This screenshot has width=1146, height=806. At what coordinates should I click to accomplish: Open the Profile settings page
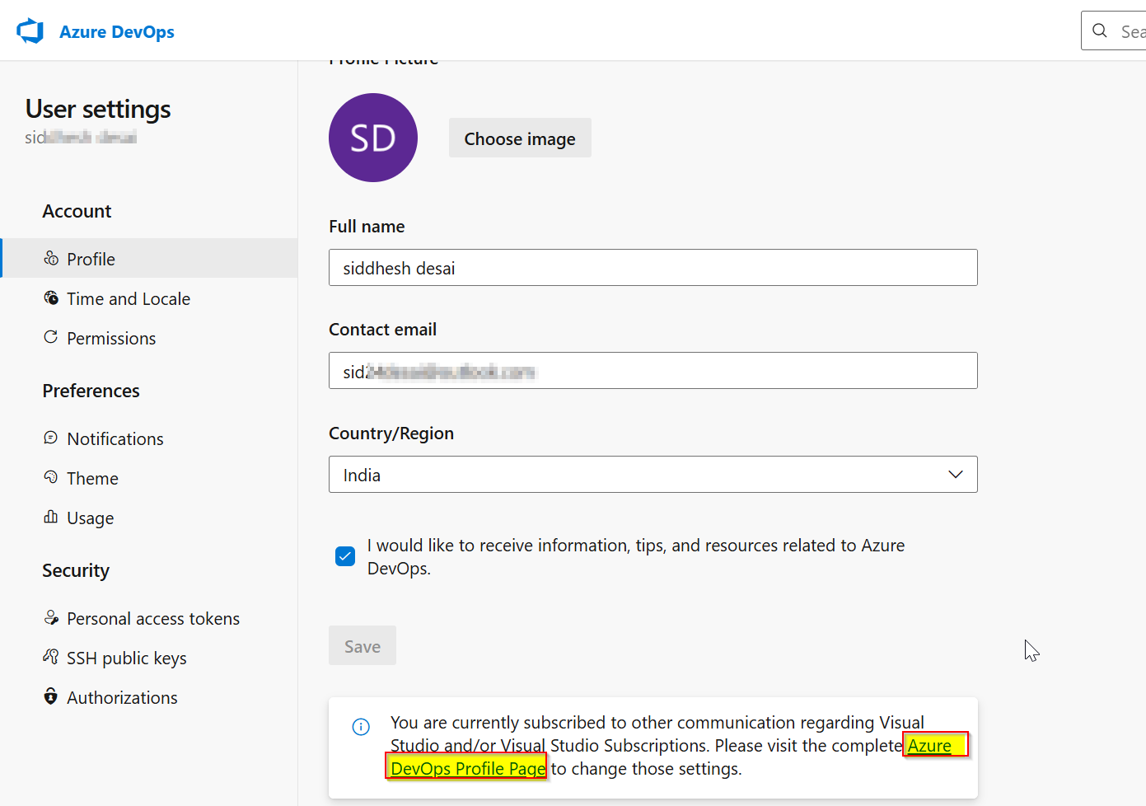point(149,259)
